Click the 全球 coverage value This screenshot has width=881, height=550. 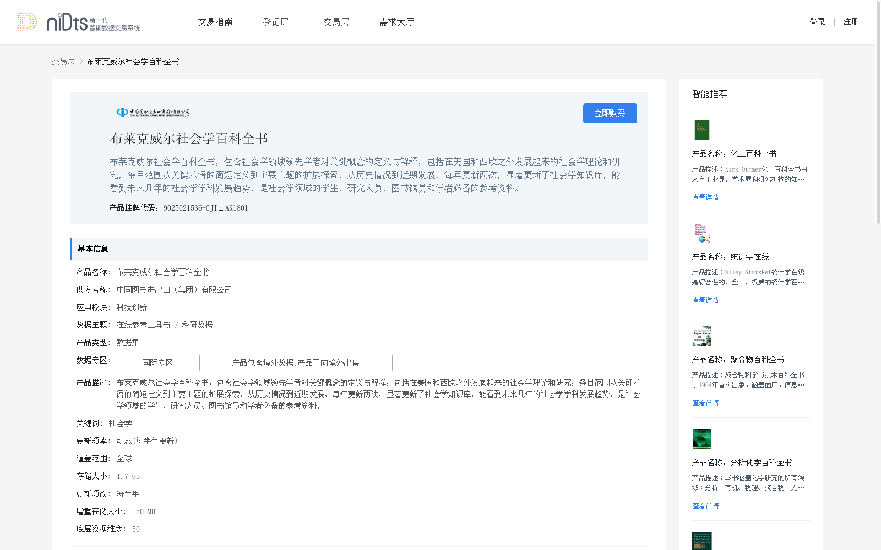tap(124, 459)
